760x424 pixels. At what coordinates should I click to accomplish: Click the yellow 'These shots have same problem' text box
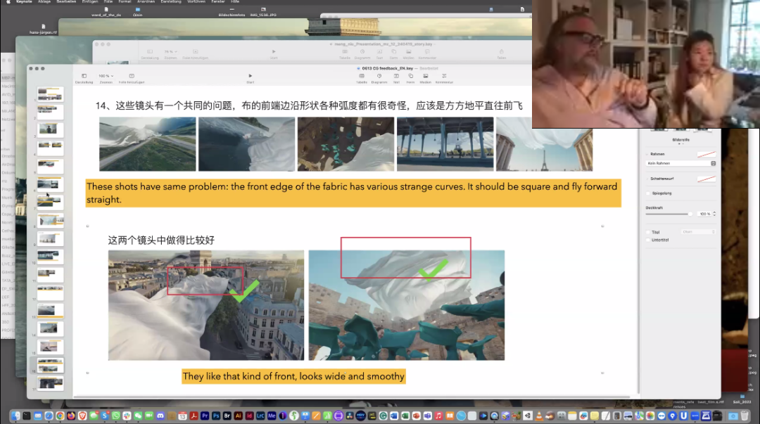[x=353, y=193]
